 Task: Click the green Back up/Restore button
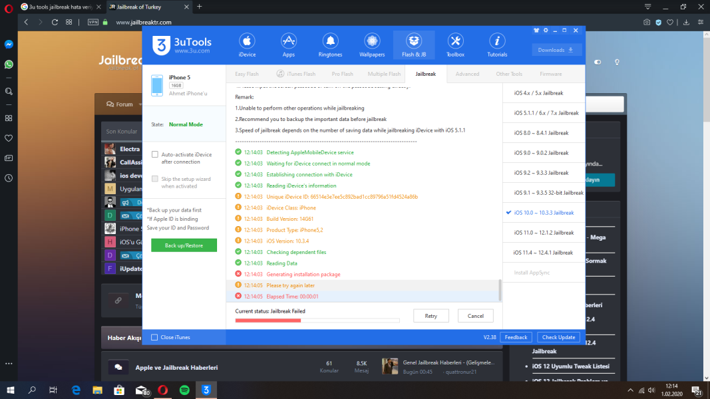[184, 245]
